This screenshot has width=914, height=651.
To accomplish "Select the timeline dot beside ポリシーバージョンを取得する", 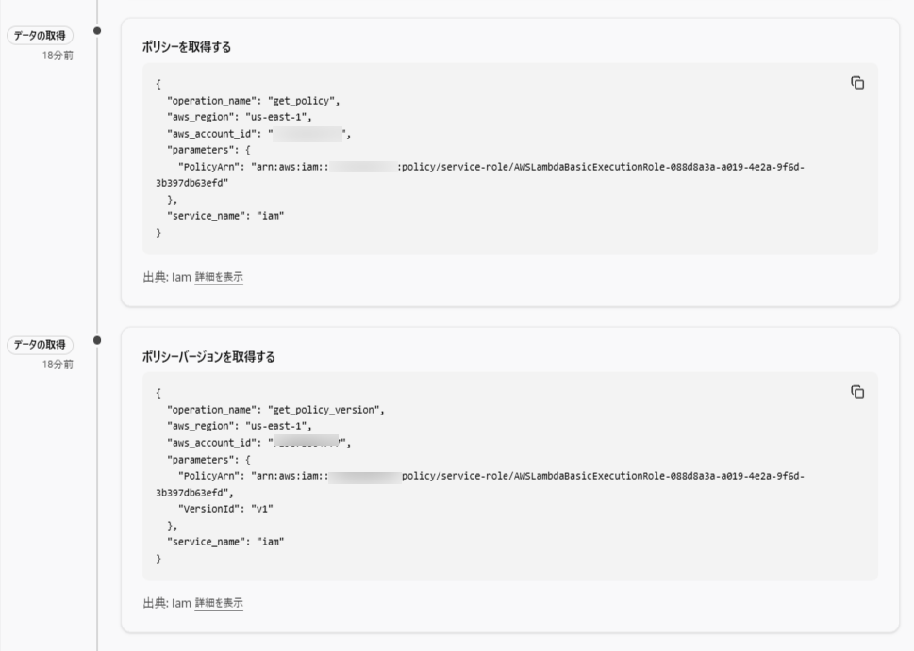I will click(98, 340).
